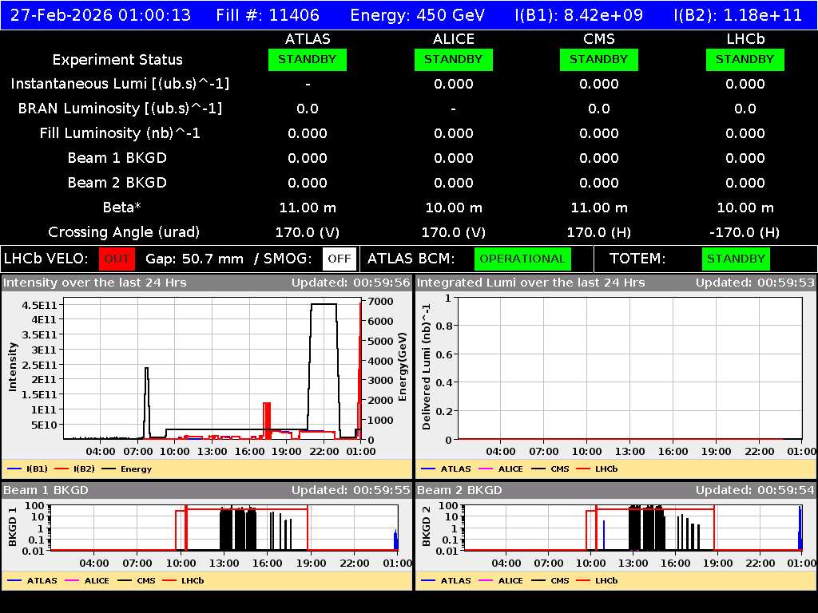This screenshot has width=818, height=613.
Task: Click the ALICE STANDBY status indicator
Action: click(x=453, y=59)
